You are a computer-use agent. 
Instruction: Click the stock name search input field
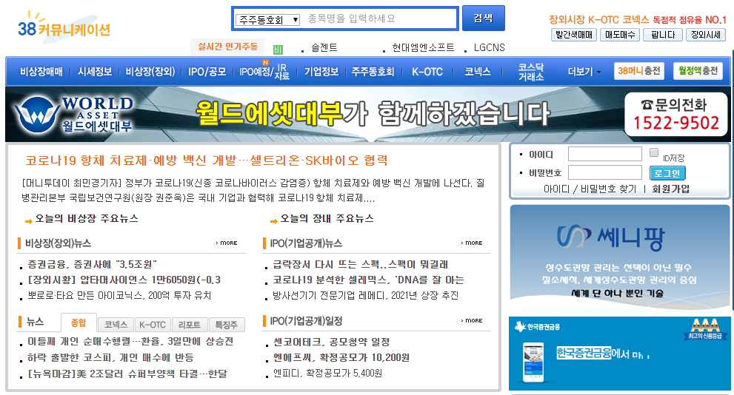pyautogui.click(x=379, y=18)
